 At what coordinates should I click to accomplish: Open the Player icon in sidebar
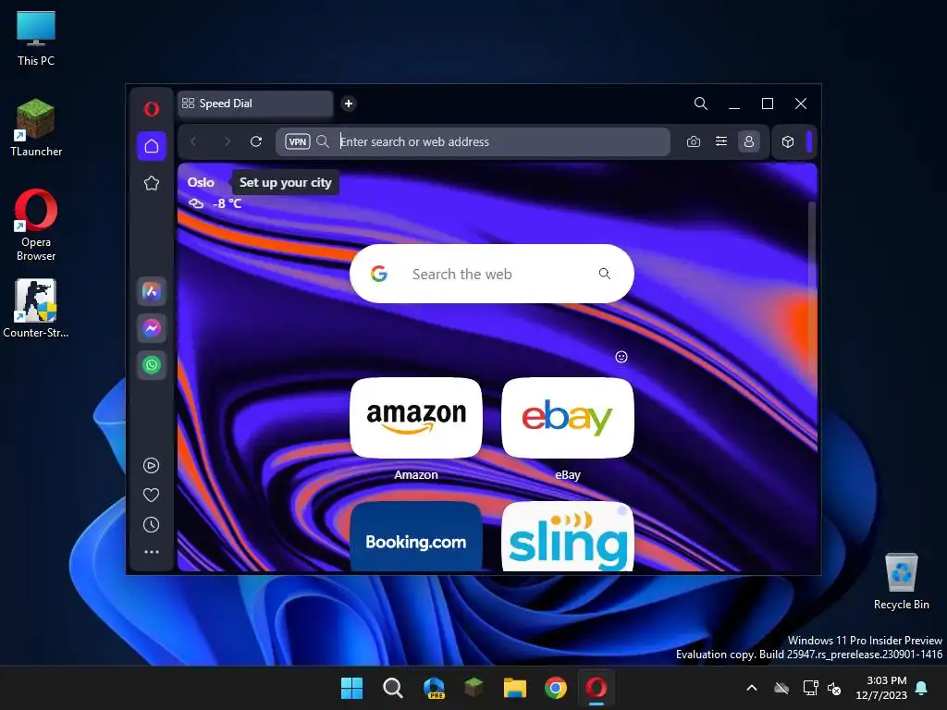151,466
